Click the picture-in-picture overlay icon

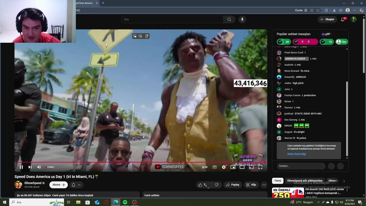point(134,36)
